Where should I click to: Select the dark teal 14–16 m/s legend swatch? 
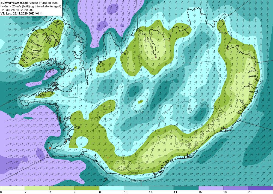[x=186, y=188]
